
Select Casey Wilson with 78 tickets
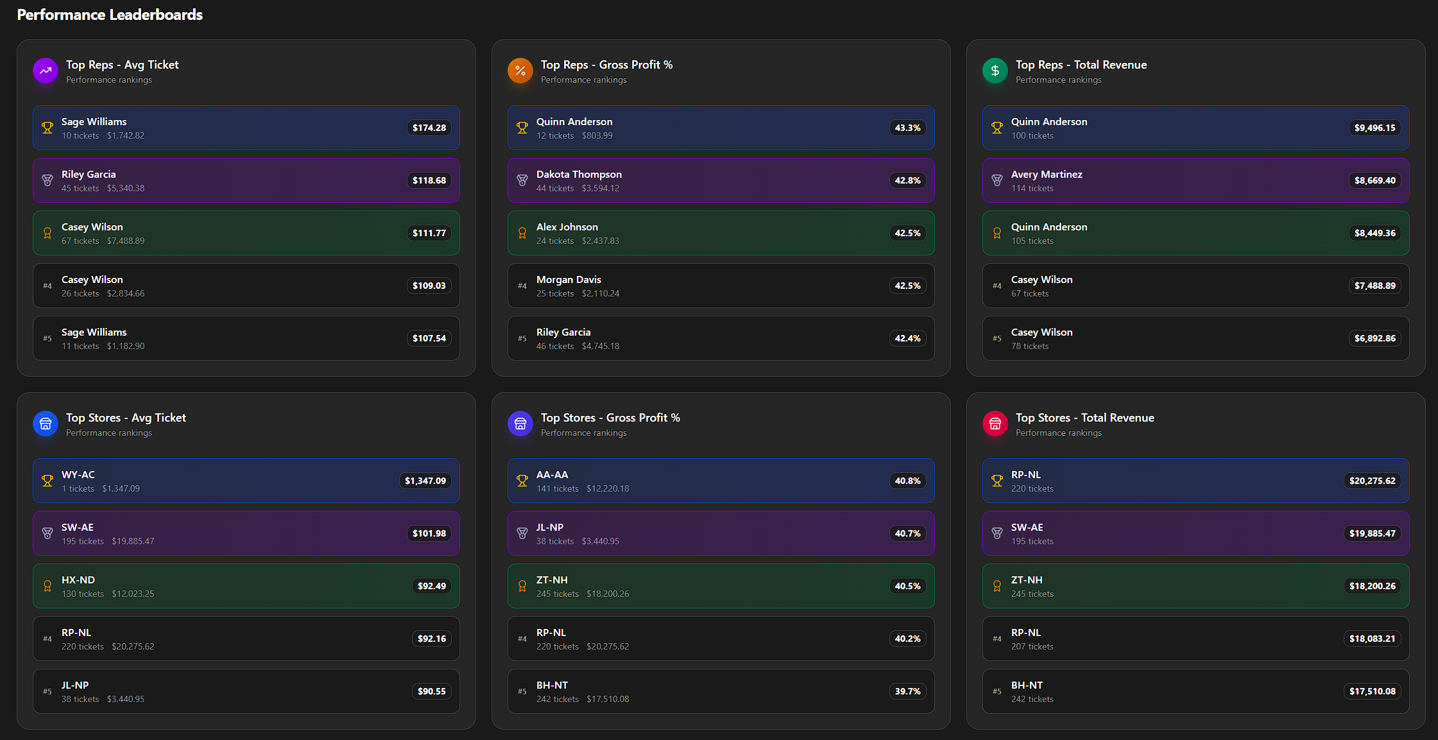(1196, 338)
